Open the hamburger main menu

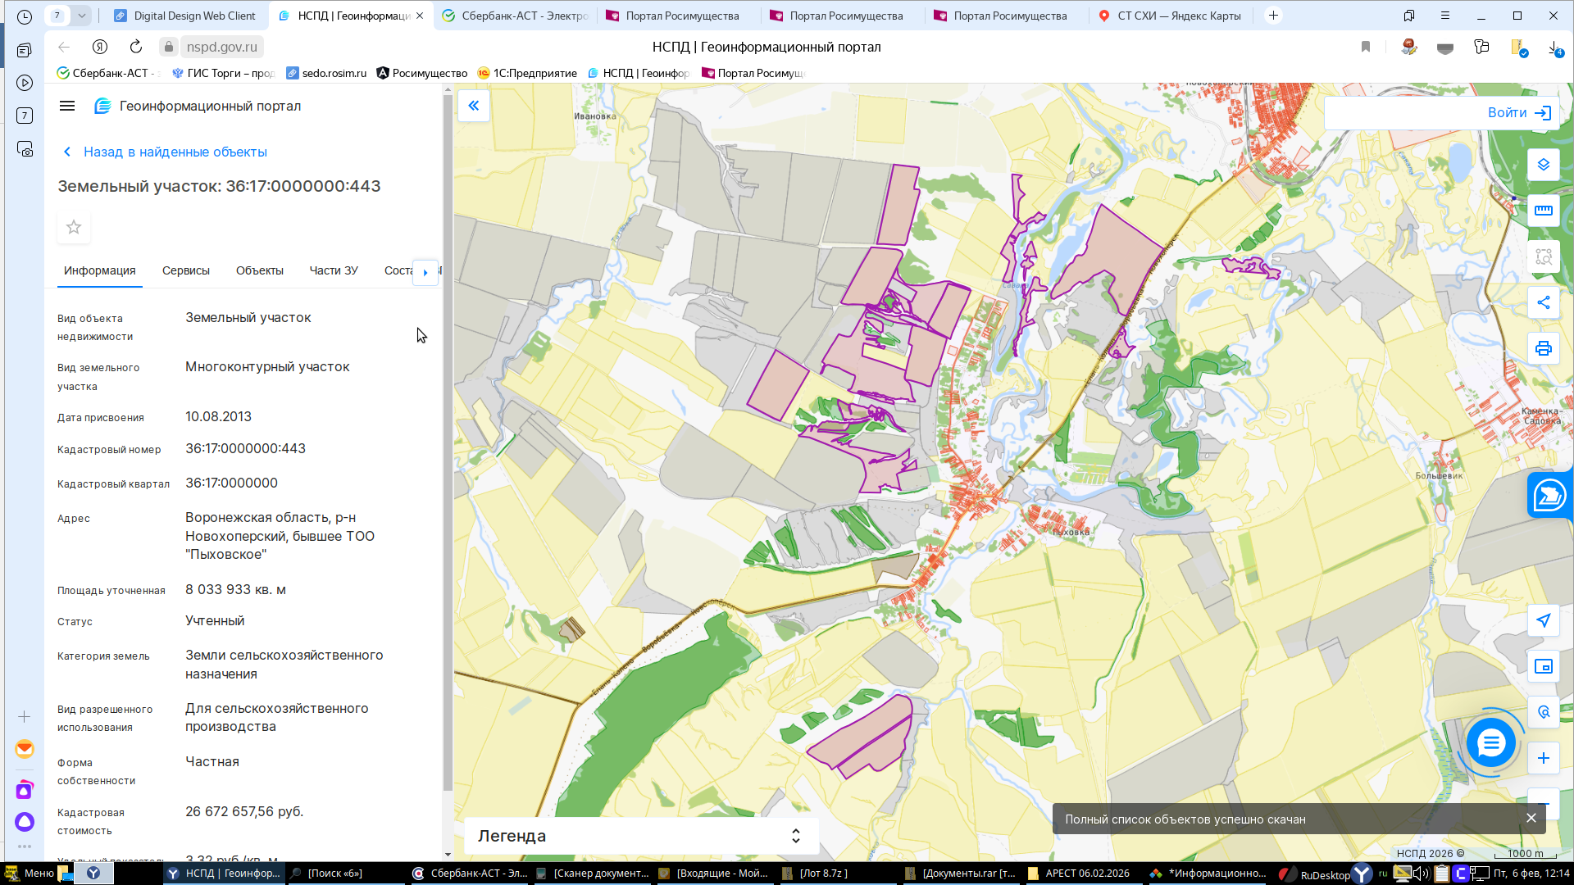pos(67,106)
